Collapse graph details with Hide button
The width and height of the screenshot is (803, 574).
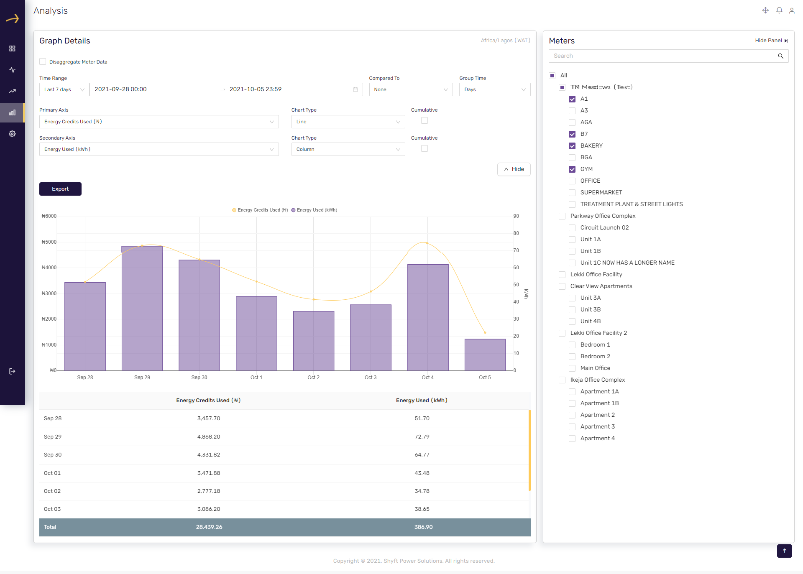[514, 169]
